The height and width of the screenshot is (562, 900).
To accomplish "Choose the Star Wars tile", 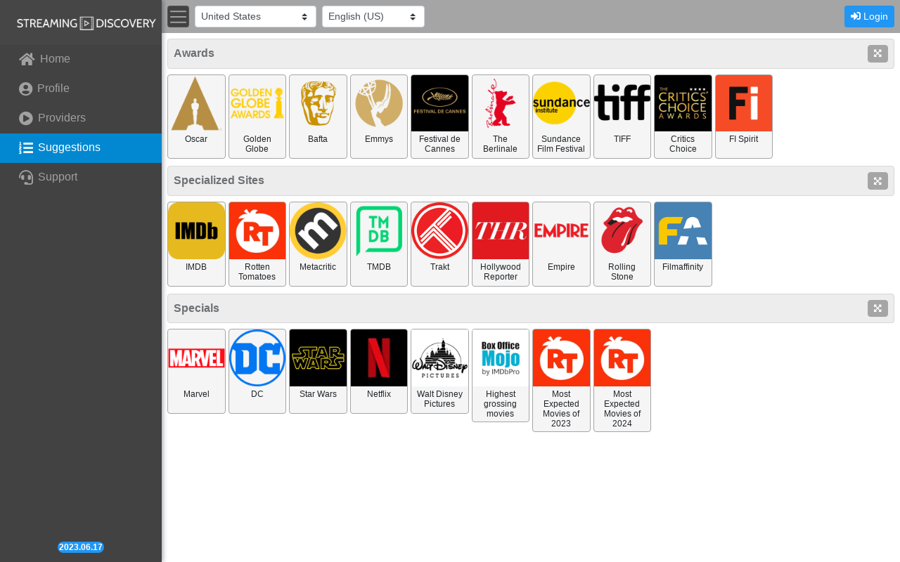I will pyautogui.click(x=318, y=371).
